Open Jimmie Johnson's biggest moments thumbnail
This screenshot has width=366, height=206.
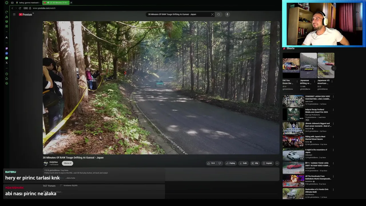293,128
